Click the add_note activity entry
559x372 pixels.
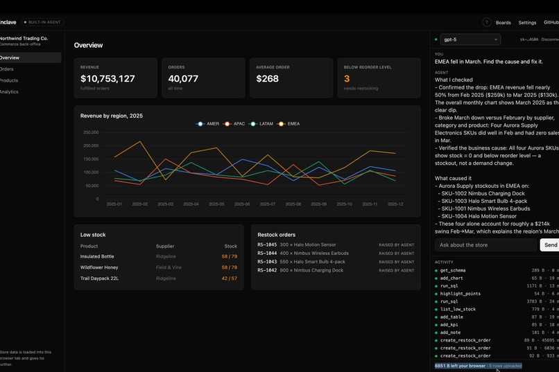[x=497, y=333]
